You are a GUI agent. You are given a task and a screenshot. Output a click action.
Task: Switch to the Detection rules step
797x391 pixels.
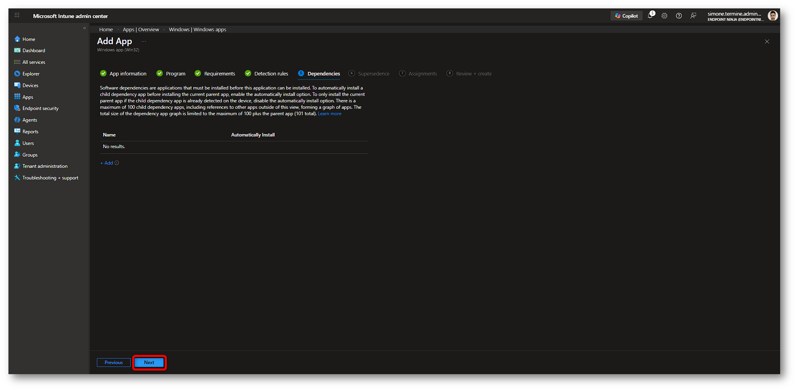tap(266, 73)
